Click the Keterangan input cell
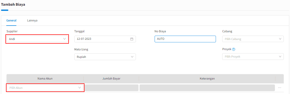This screenshot has height=94, width=290. point(207,88)
